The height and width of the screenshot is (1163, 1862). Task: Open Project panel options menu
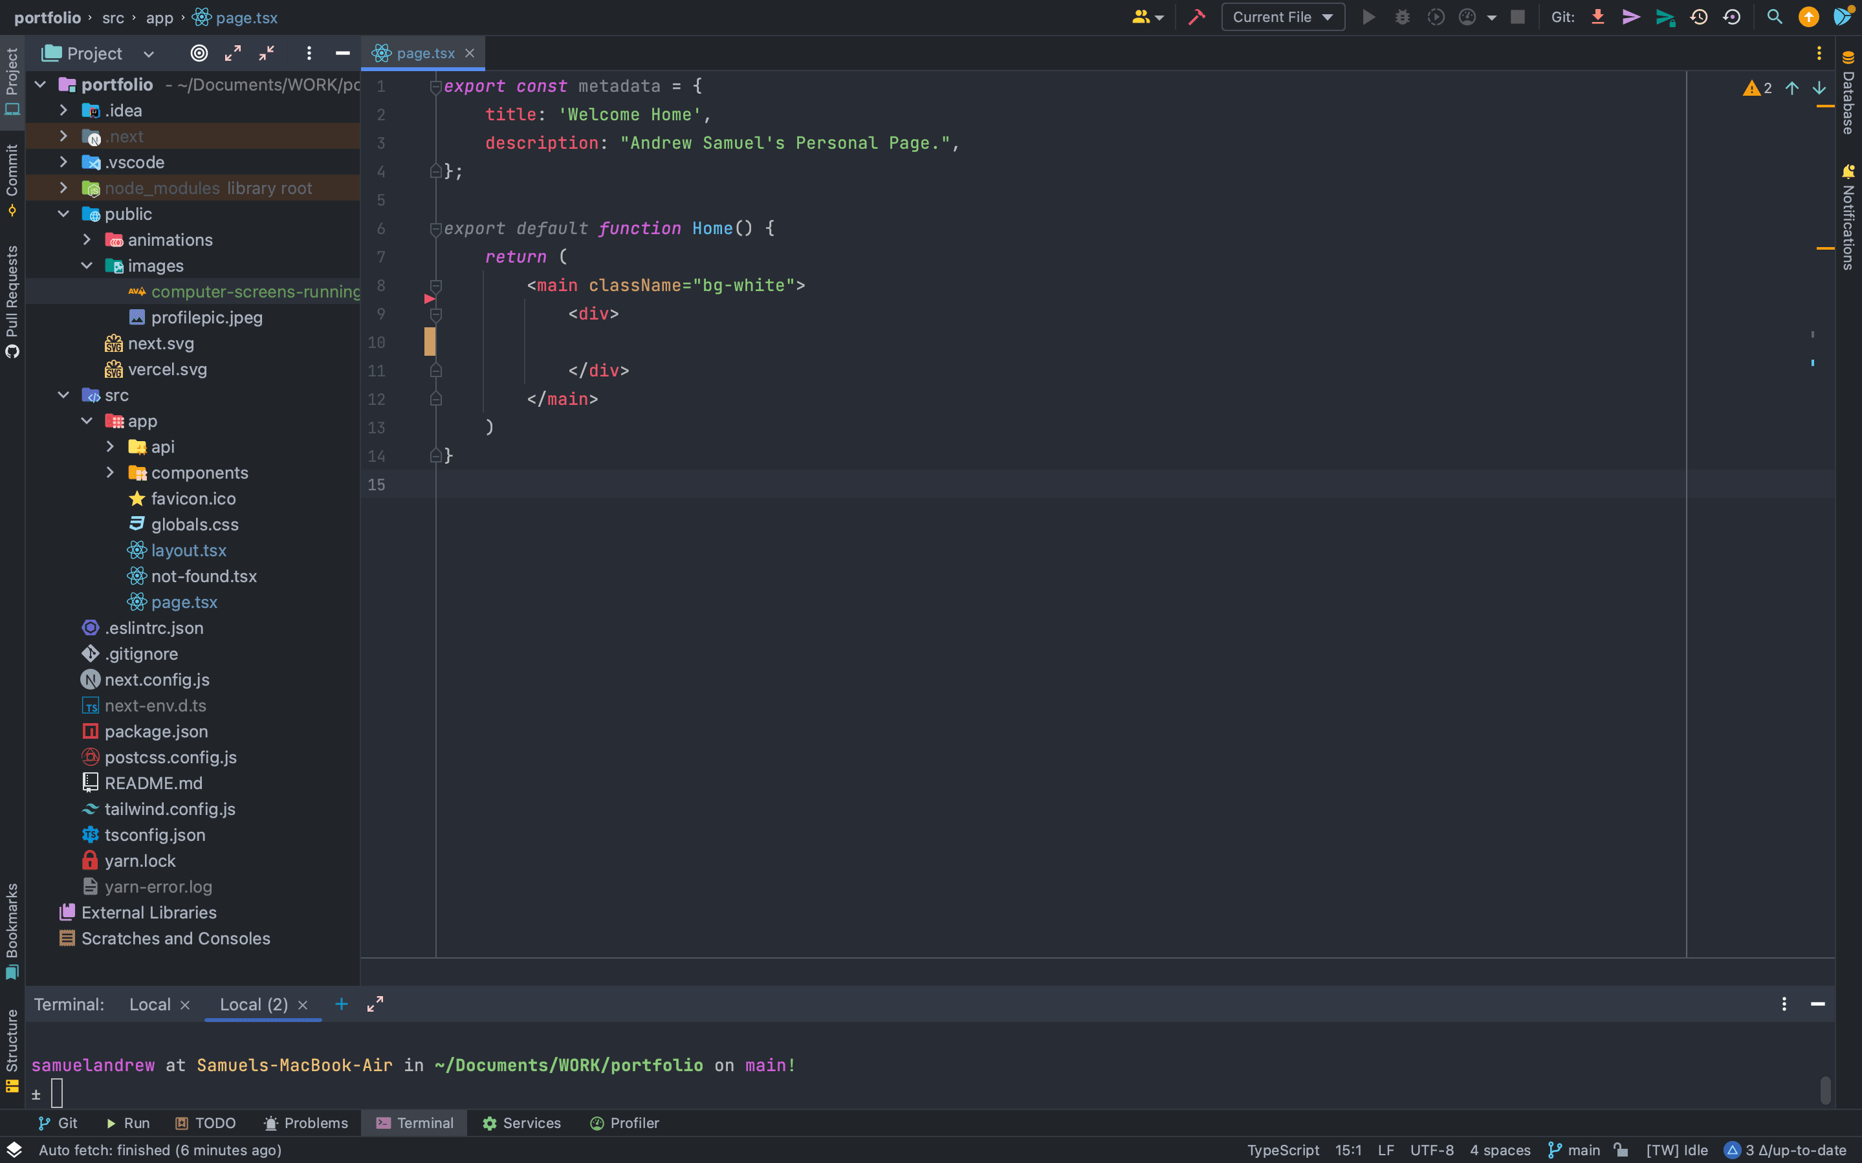coord(309,53)
